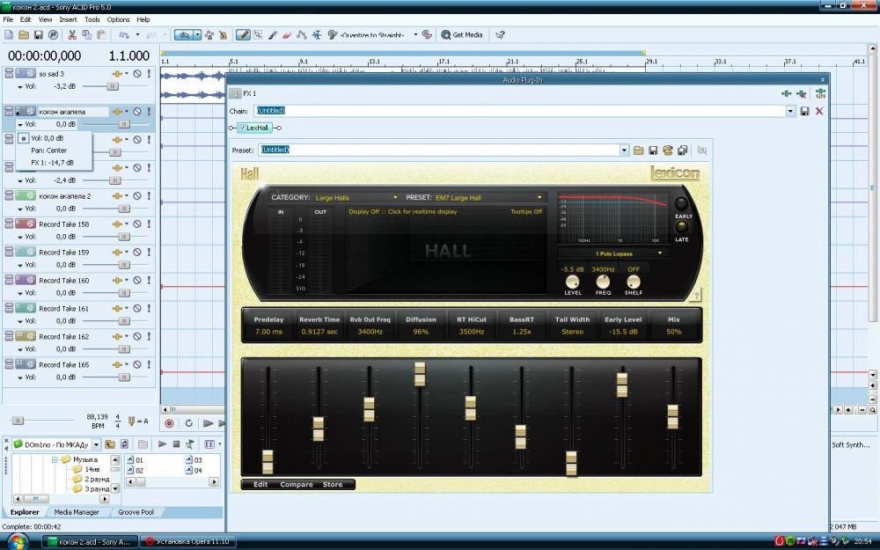Toggle Tooltips Off in Lexicon display
This screenshot has width=880, height=550.
pyautogui.click(x=526, y=211)
